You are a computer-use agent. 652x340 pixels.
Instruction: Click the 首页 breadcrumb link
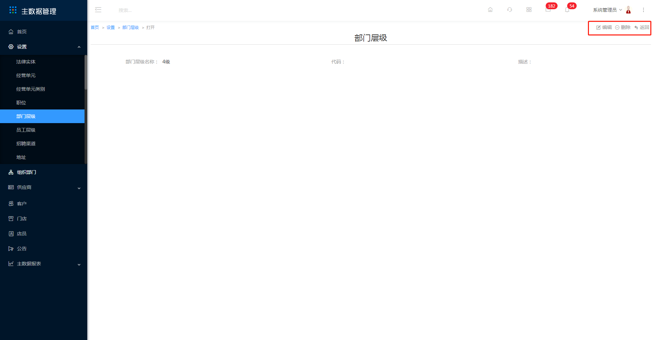coord(95,28)
